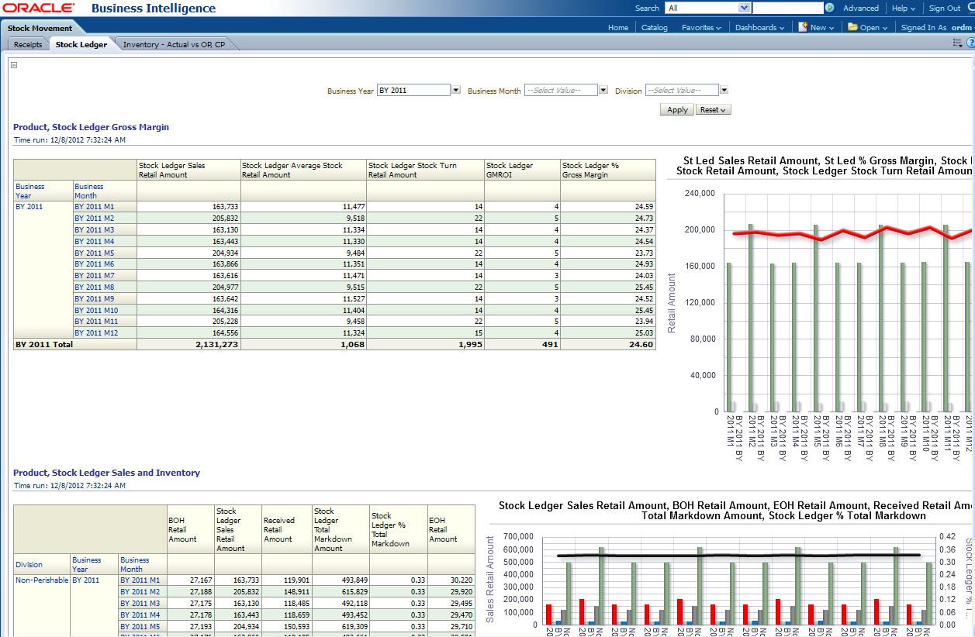975x637 pixels.
Task: Open the Dashboards menu
Action: [759, 28]
